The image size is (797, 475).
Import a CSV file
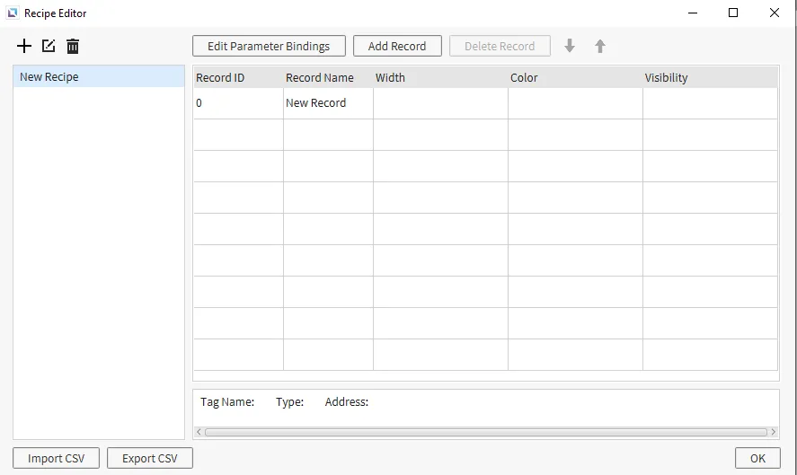click(x=57, y=458)
